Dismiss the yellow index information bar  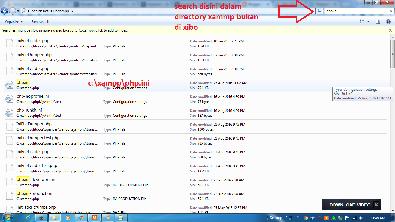coord(390,30)
